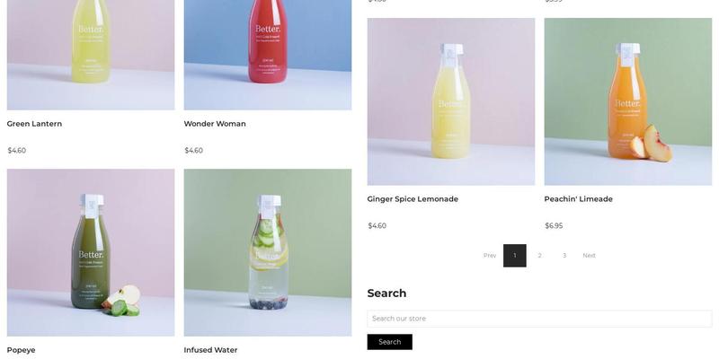Viewport: 719px width, 359px height.
Task: Open the Ginger Spice Lemonade image
Action: [x=451, y=101]
